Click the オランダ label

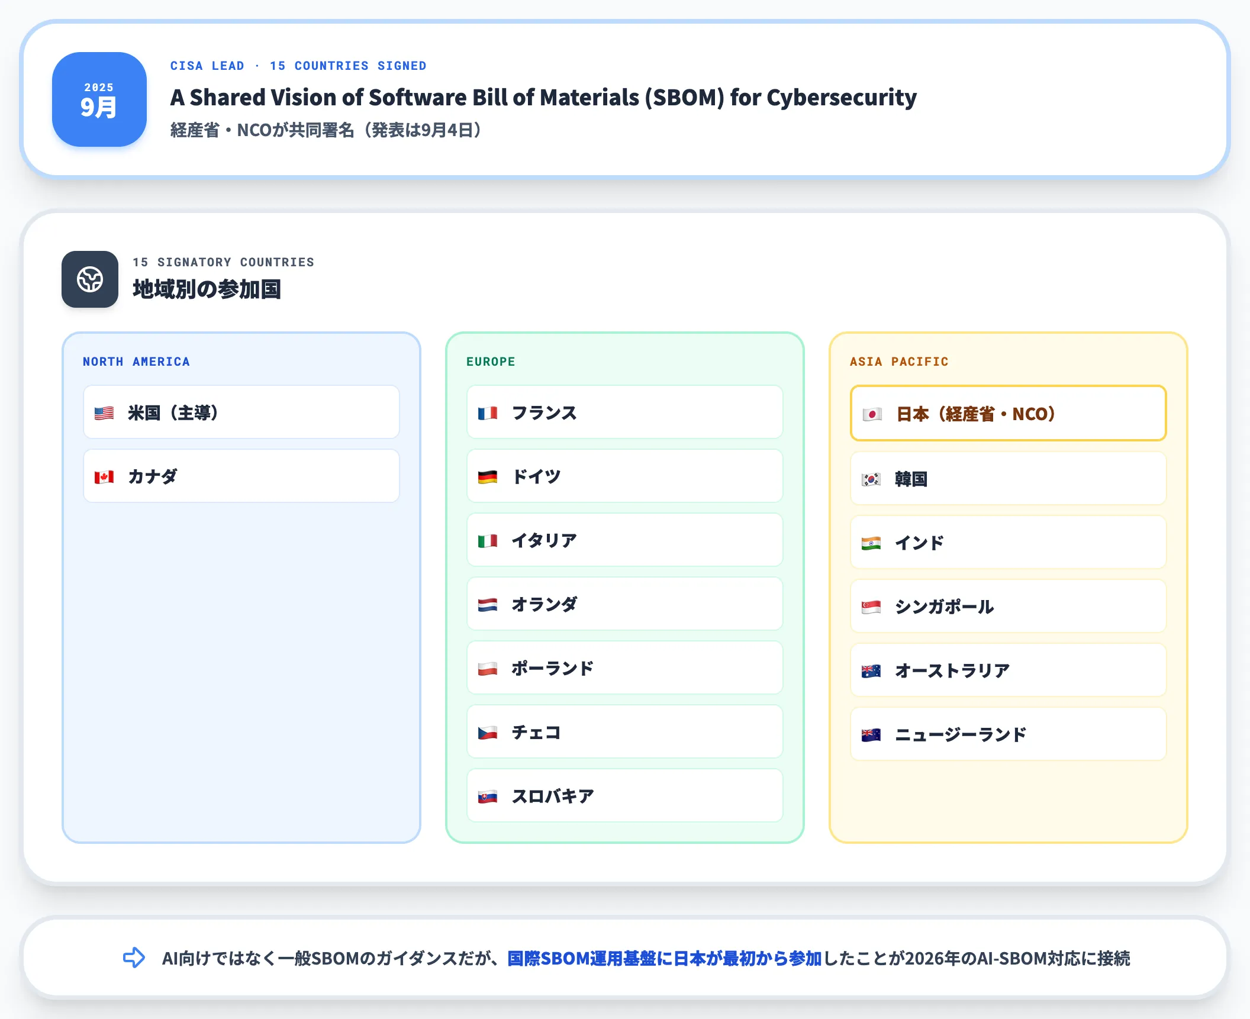(545, 605)
